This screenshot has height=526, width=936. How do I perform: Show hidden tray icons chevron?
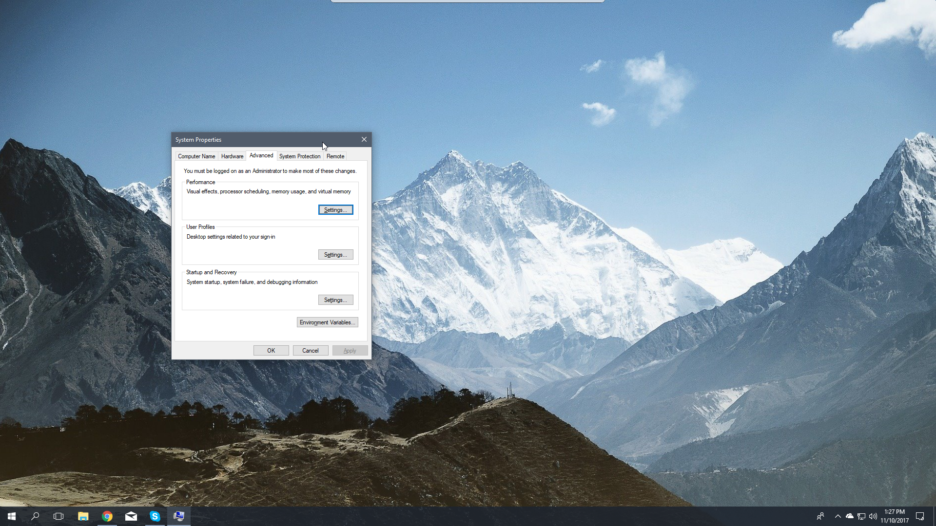pos(838,516)
